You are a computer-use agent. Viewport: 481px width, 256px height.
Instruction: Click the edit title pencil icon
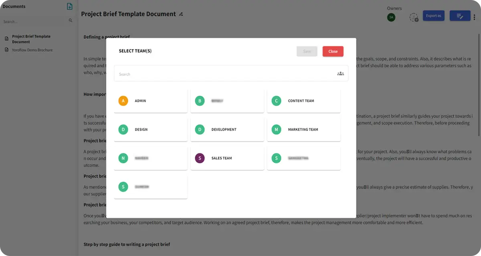[181, 14]
